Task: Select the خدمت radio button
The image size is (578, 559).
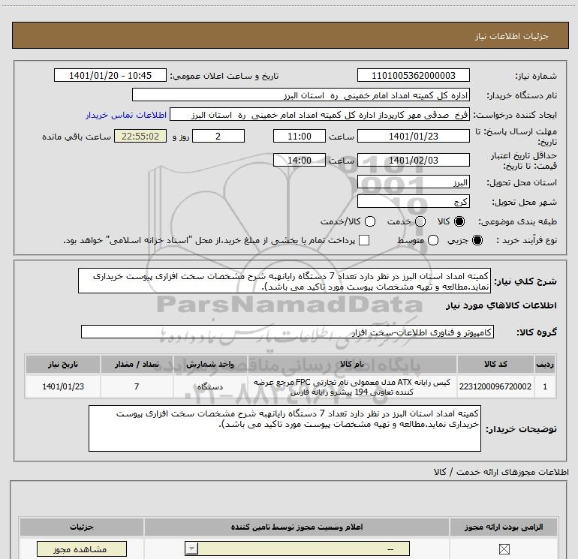Action: pos(420,221)
